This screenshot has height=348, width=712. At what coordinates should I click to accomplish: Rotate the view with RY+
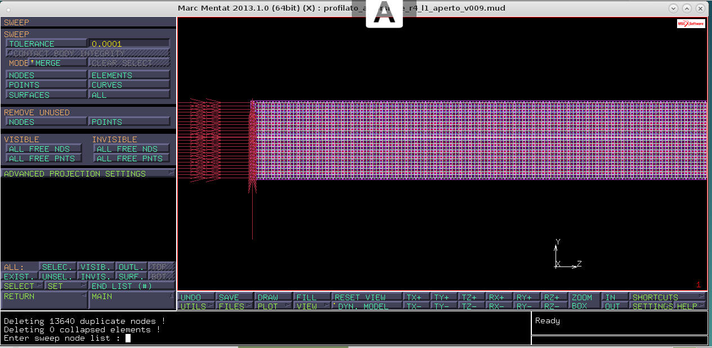(x=527, y=297)
